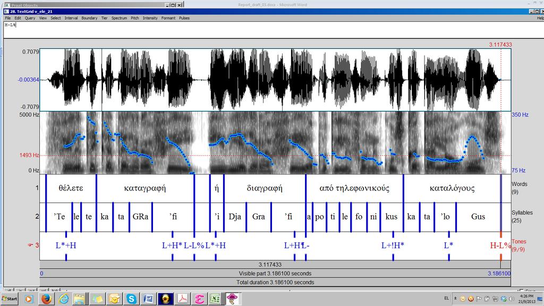Open the Formant menu

click(168, 18)
